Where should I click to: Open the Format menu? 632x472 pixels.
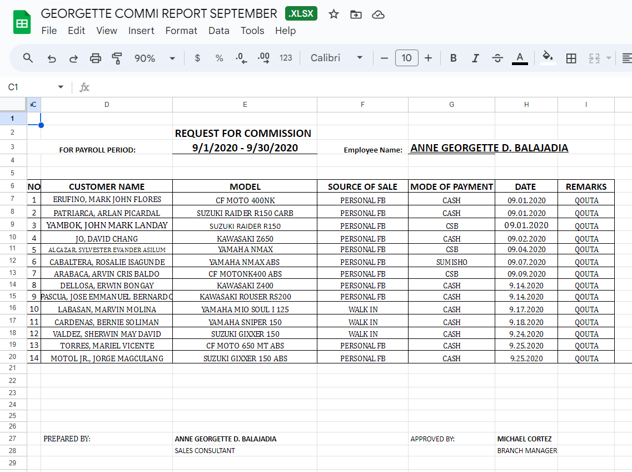tap(181, 31)
